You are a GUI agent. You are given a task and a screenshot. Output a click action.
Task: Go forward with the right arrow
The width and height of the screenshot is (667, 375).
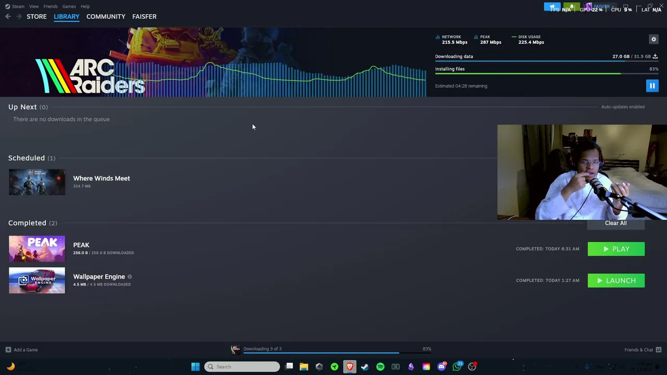click(x=19, y=17)
